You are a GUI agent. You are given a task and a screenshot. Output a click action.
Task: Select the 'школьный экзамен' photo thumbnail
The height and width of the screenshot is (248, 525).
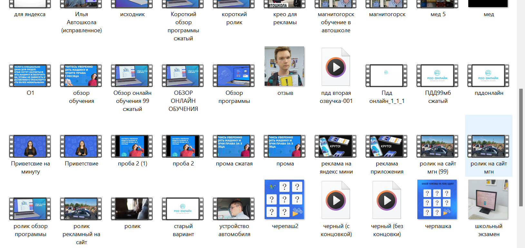488,199
